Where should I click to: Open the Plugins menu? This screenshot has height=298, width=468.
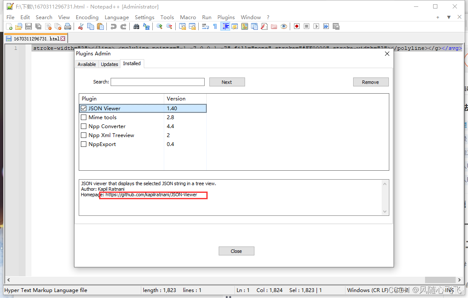(x=226, y=17)
